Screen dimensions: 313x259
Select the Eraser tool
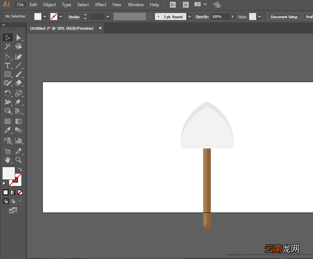tap(18, 83)
